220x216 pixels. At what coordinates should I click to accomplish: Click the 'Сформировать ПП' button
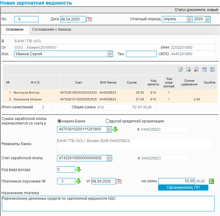pos(183,187)
